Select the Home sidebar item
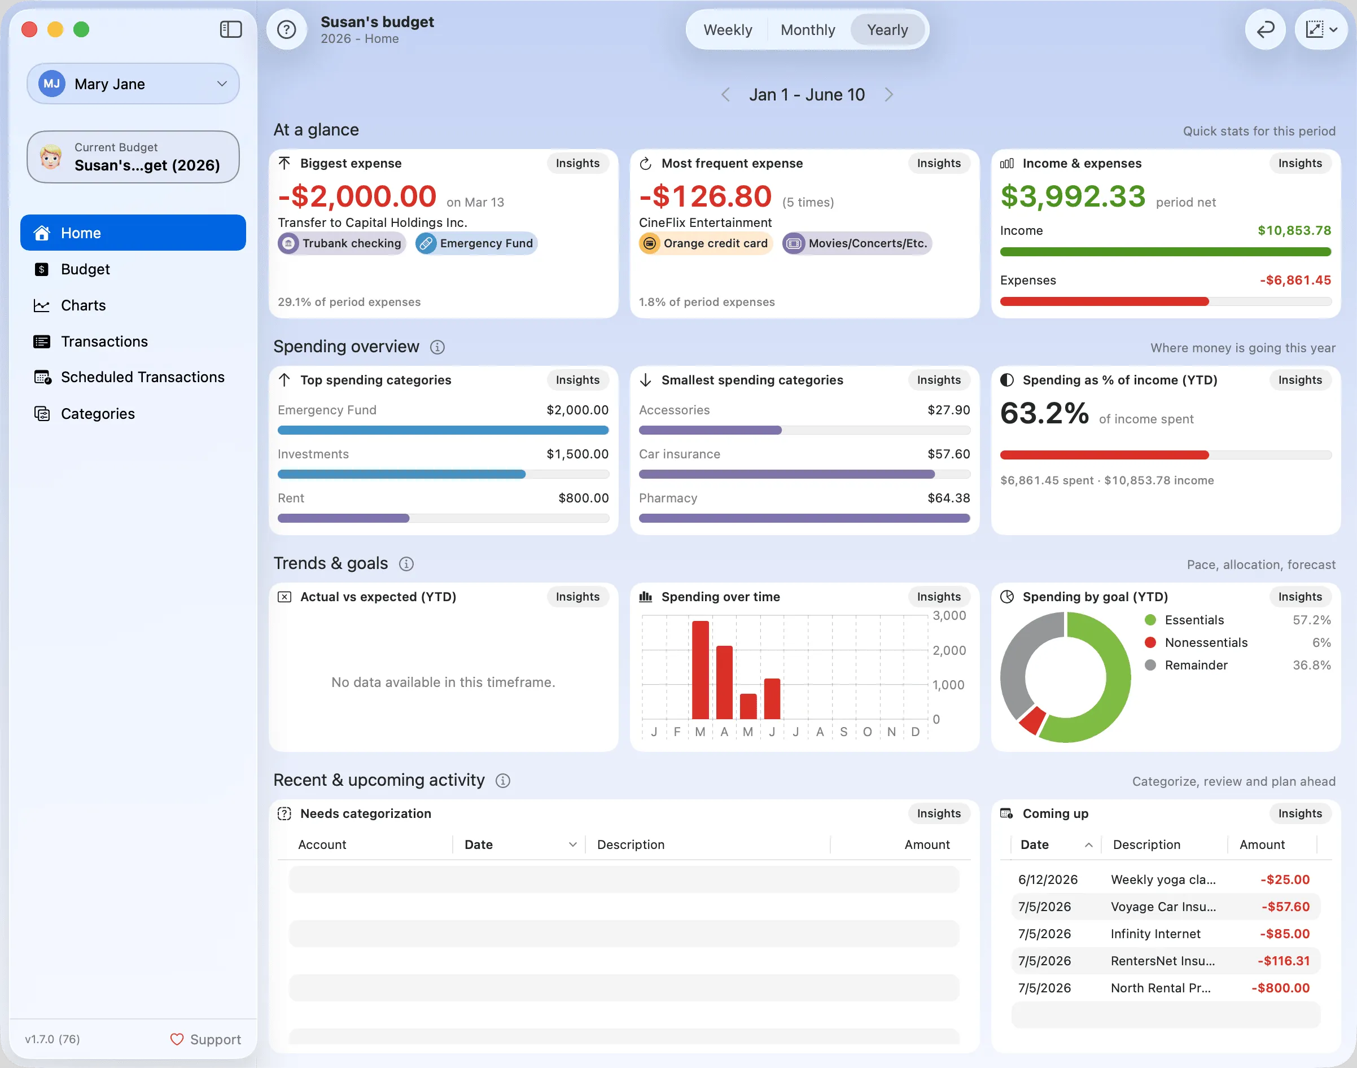This screenshot has width=1357, height=1068. 133,233
